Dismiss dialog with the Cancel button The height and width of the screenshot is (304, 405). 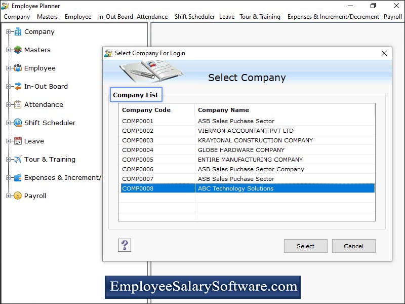(x=353, y=246)
